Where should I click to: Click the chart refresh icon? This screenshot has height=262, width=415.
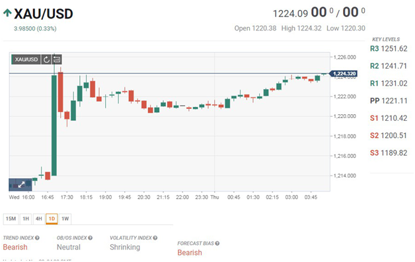46,59
